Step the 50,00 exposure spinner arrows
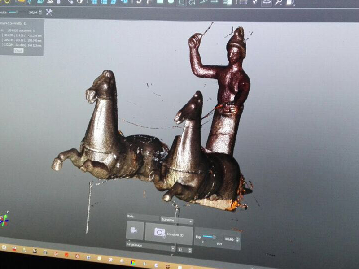This screenshot has width=359, height=269. coord(238,240)
